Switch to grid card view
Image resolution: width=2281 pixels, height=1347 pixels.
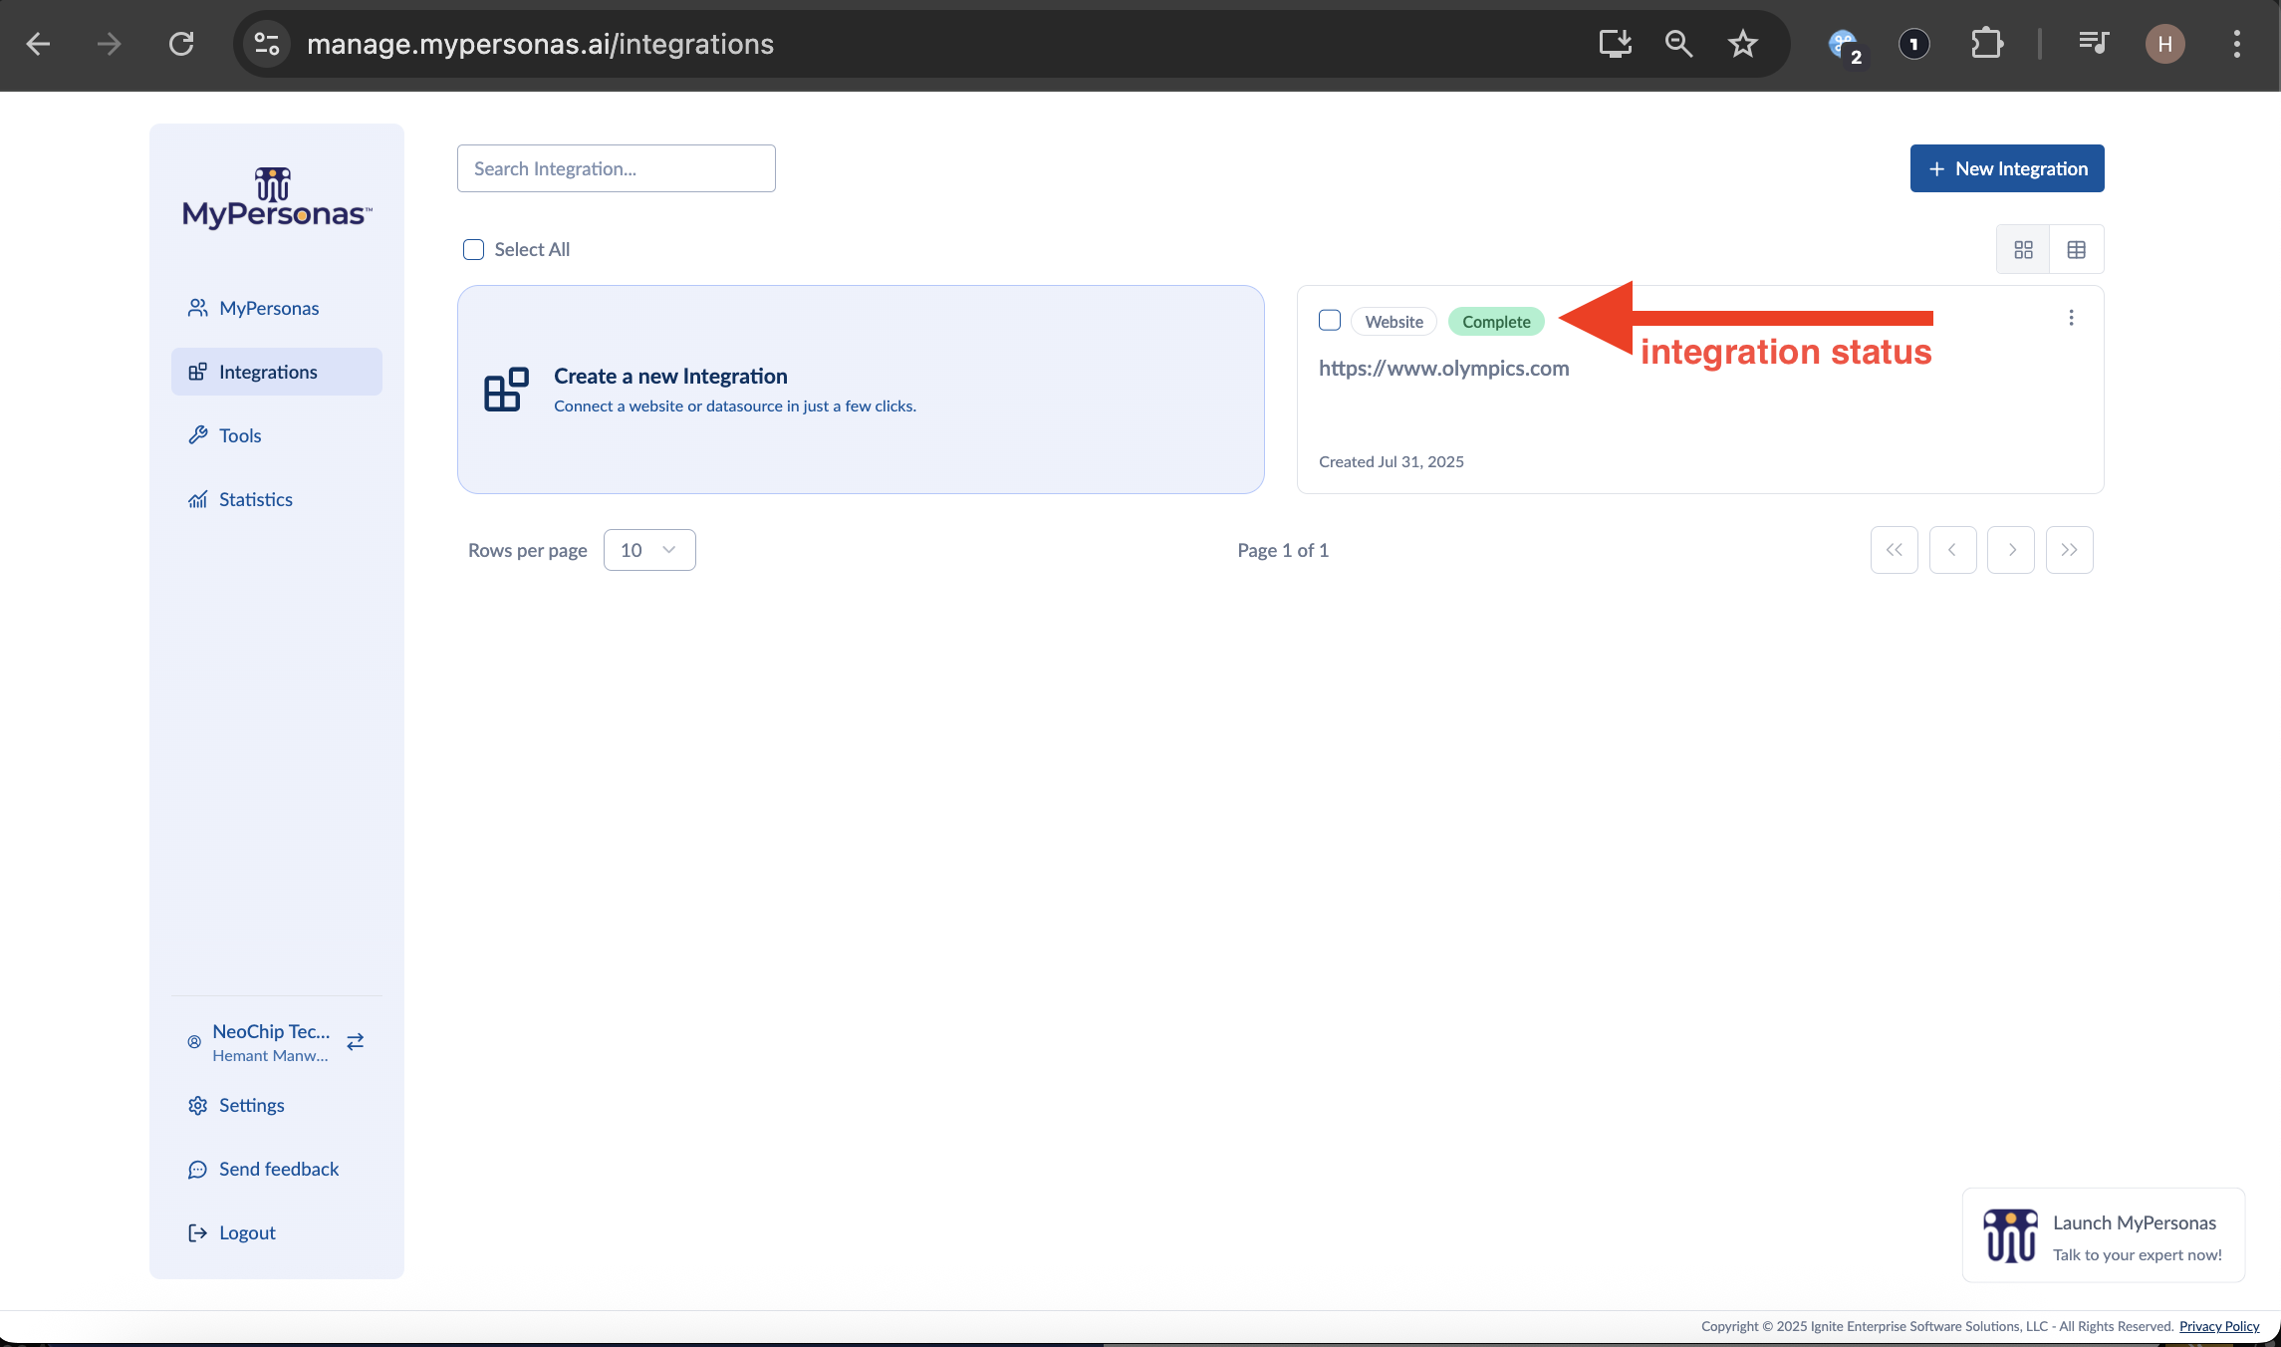pos(2023,250)
